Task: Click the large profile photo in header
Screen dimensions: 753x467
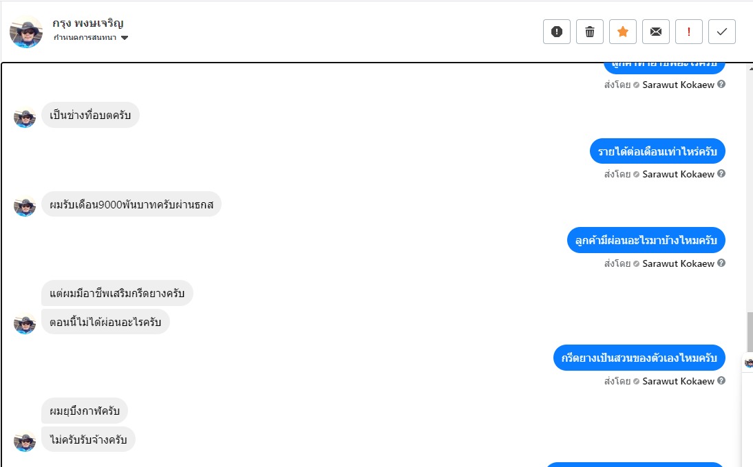Action: pos(26,32)
